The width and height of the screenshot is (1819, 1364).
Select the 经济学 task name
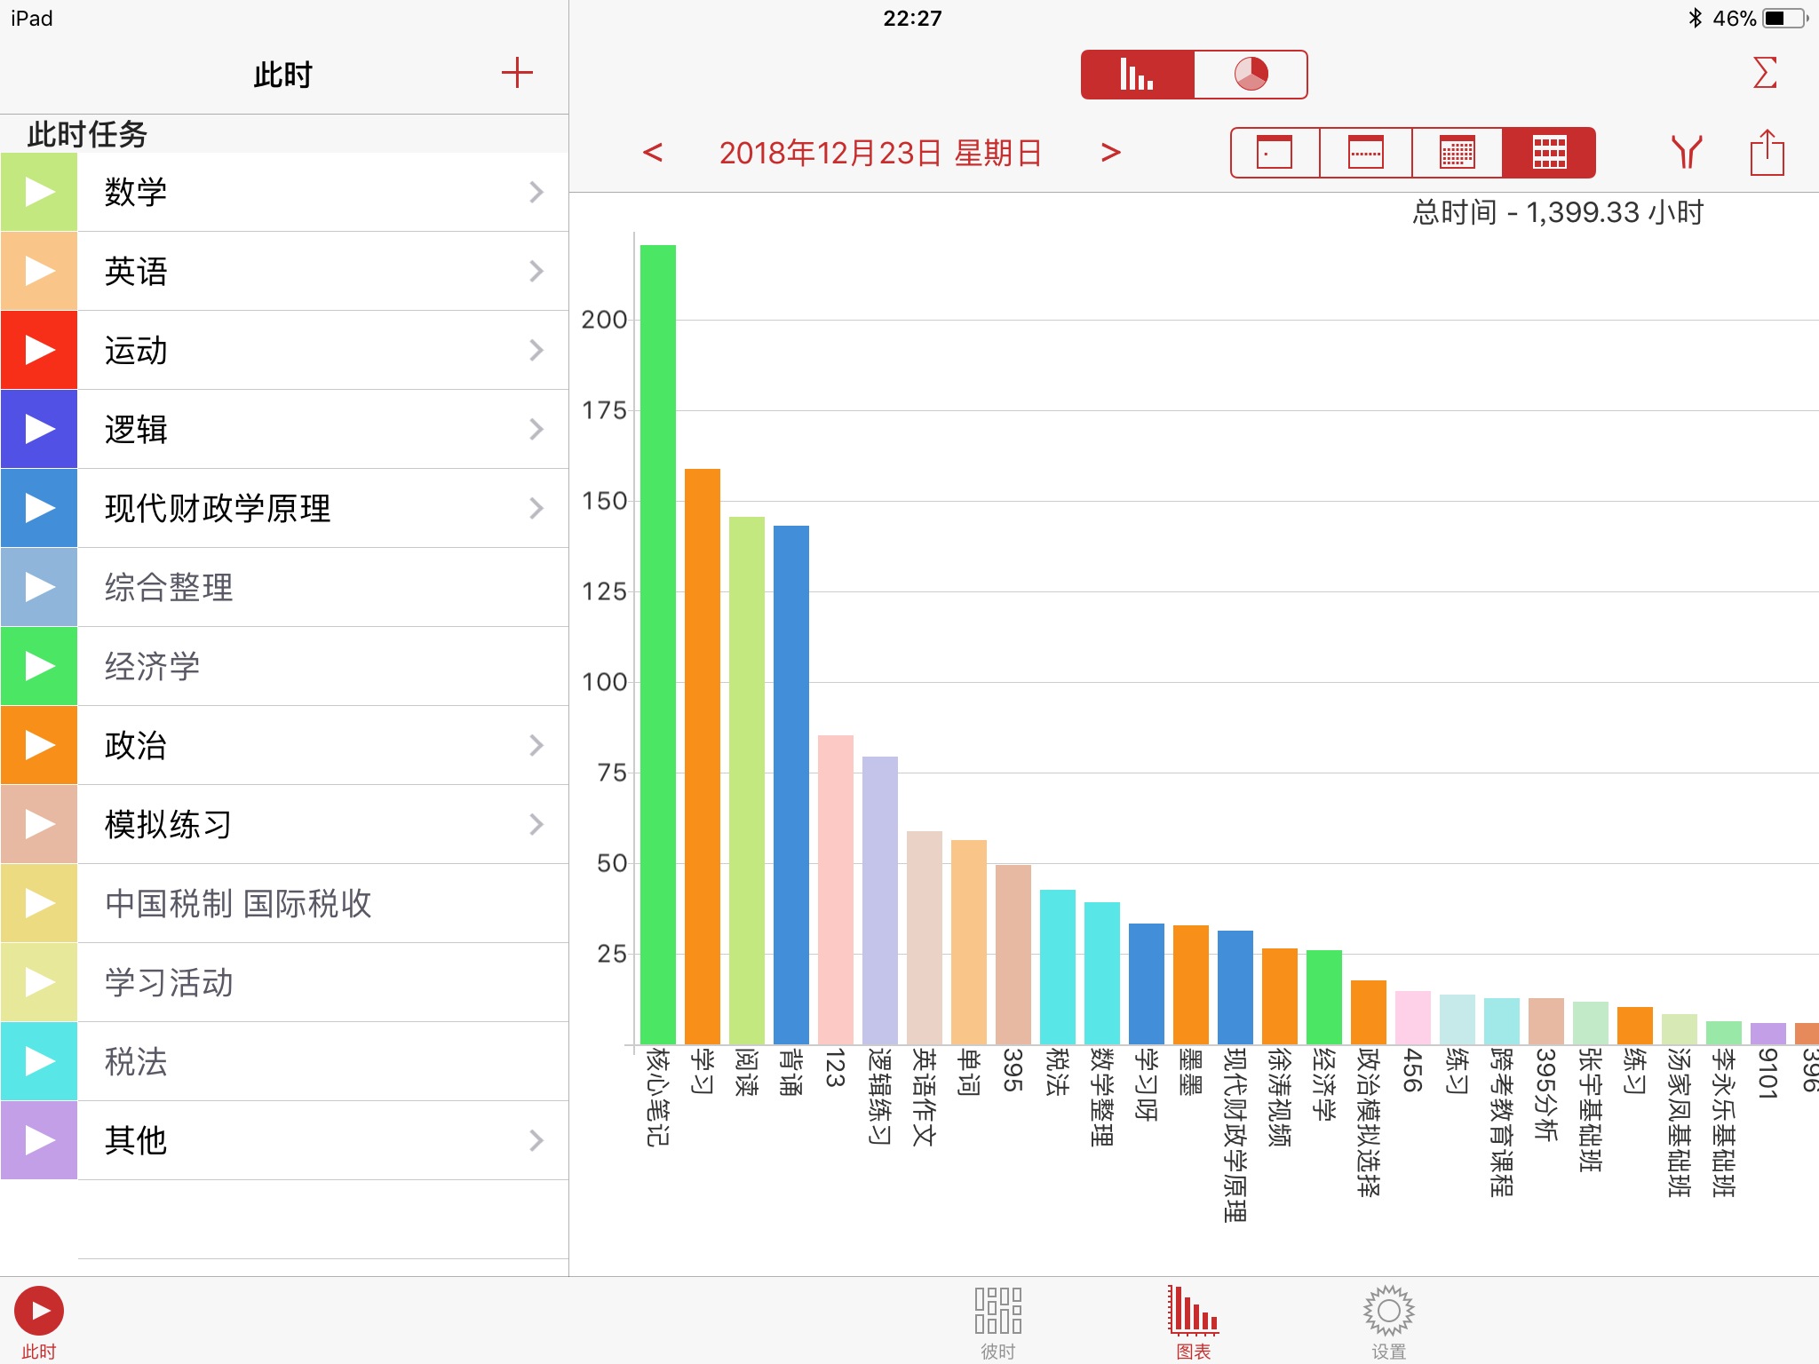pos(152,666)
